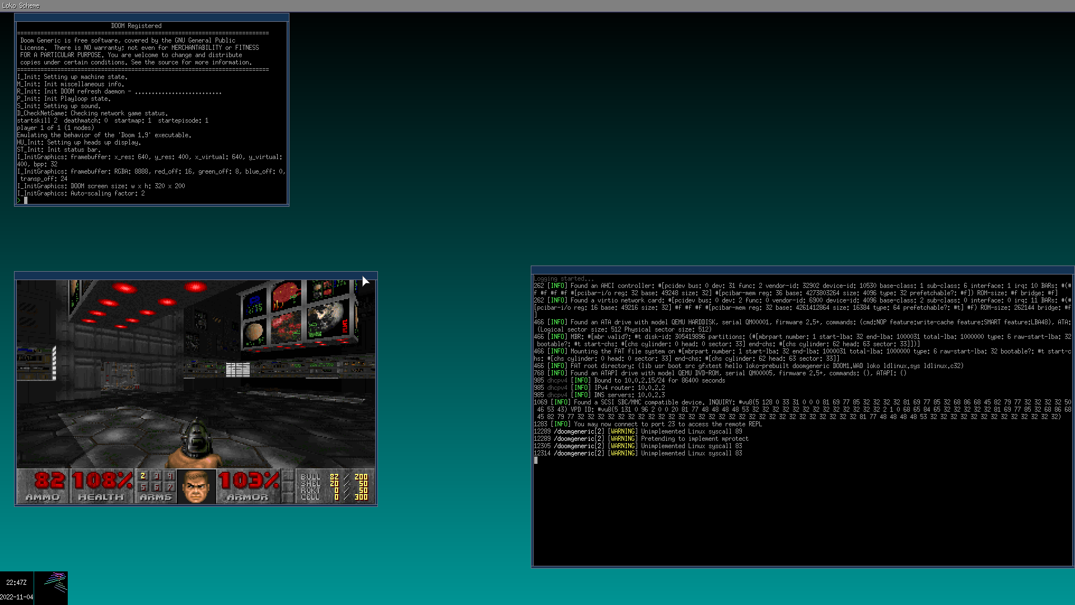Click the date 2022-11-04 in corner
This screenshot has width=1075, height=605.
[17, 597]
